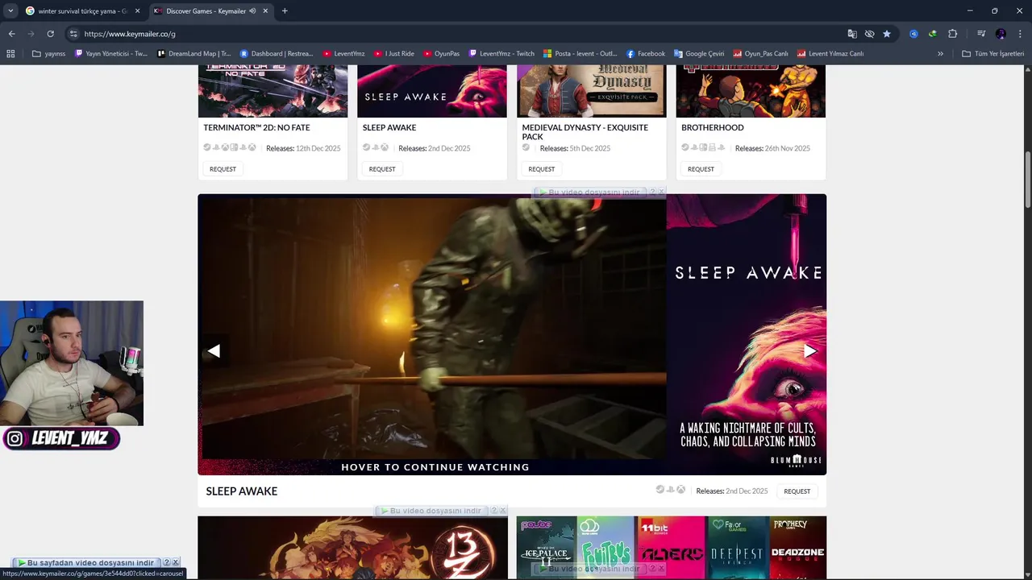Open Google Translate icon in address bar
The image size is (1032, 580).
(x=852, y=34)
